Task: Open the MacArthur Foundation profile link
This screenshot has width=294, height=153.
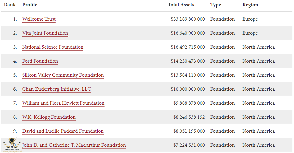Action: click(74, 145)
